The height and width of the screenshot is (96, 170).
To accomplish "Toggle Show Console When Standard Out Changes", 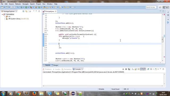I will pos(141,69).
